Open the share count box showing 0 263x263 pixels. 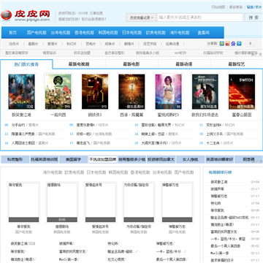pyautogui.click(x=250, y=44)
